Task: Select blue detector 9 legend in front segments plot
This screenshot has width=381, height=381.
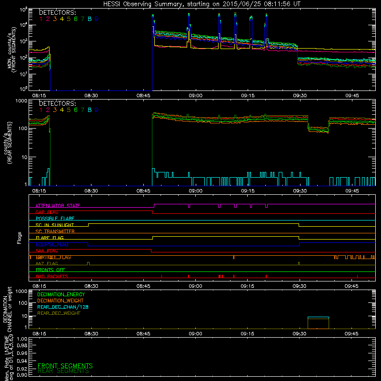Action: click(97, 19)
